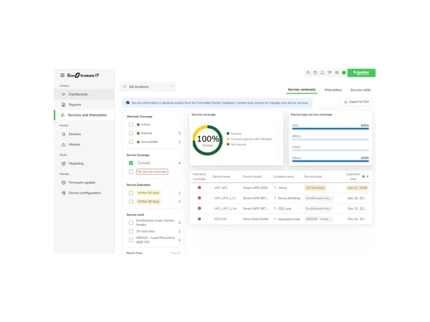Click the Export to CSV button
430x322 pixels.
(356, 101)
